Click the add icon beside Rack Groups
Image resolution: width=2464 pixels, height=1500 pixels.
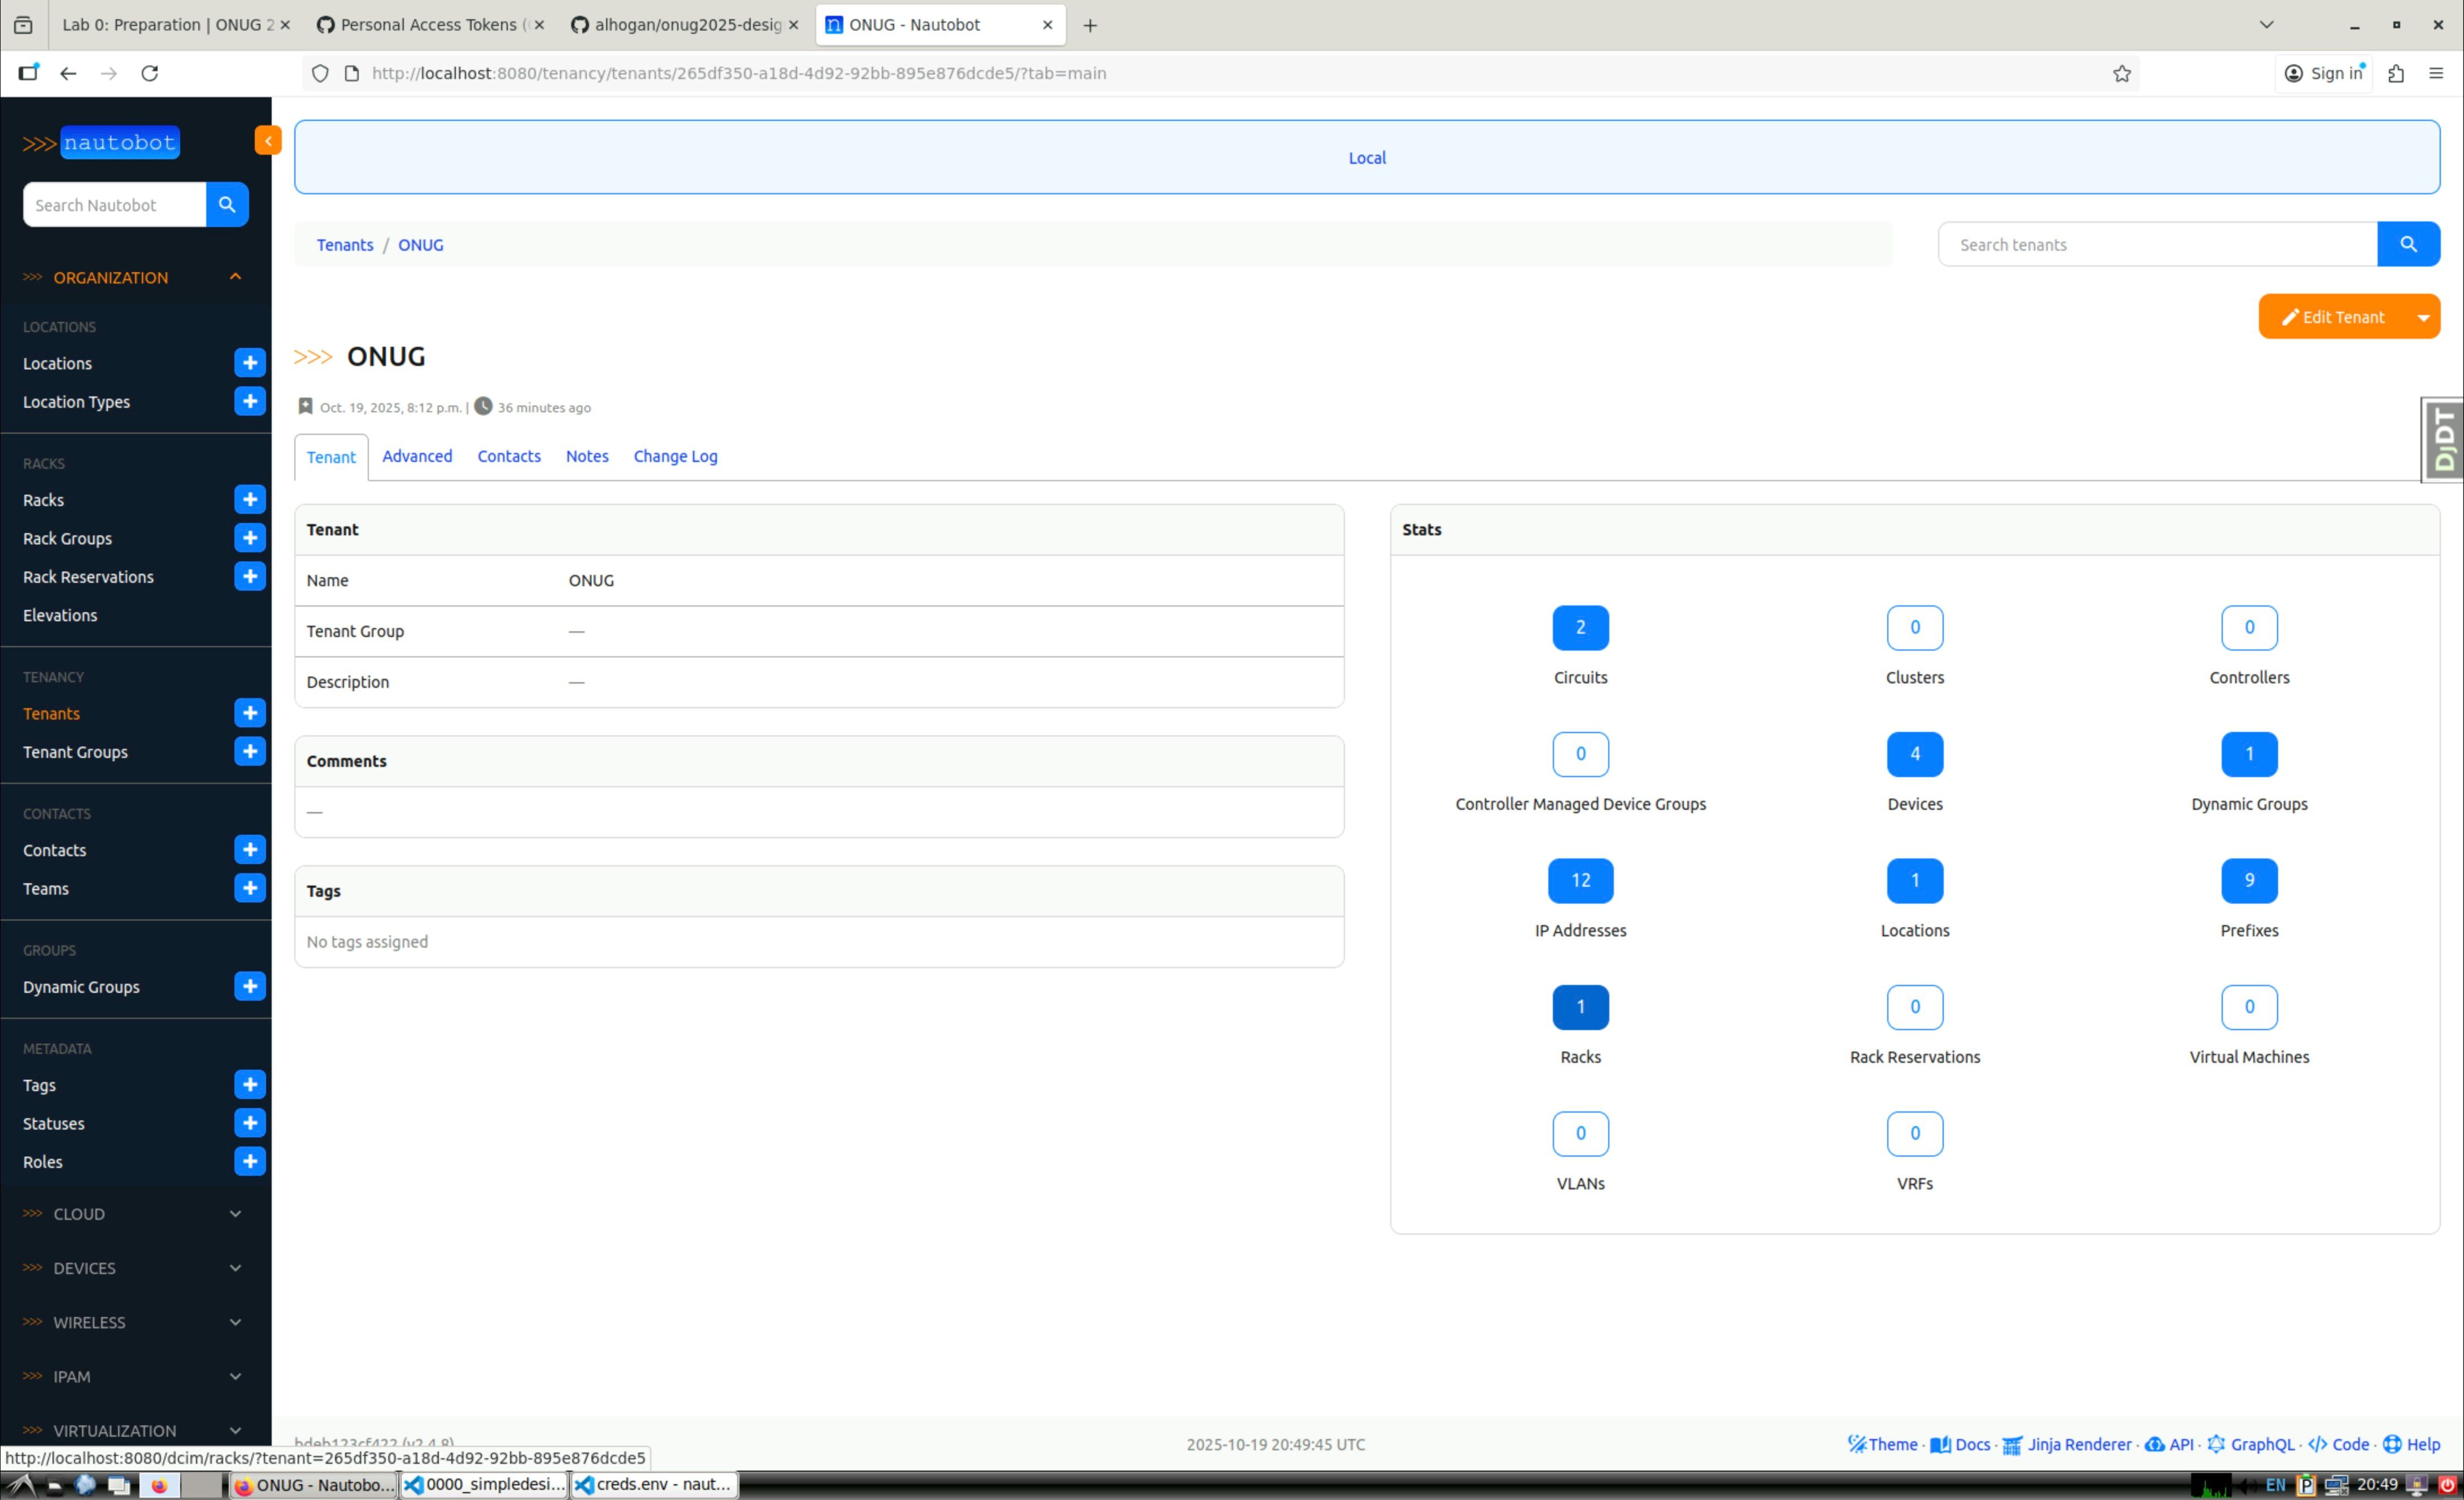250,538
